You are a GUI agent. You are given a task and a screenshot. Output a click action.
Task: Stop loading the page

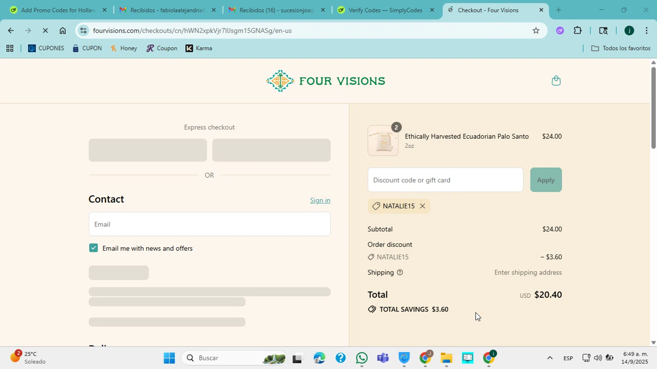pos(45,31)
